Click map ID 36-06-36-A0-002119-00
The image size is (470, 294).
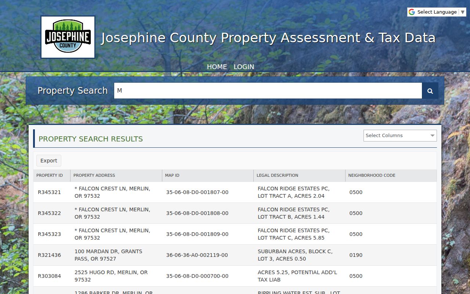coord(197,255)
